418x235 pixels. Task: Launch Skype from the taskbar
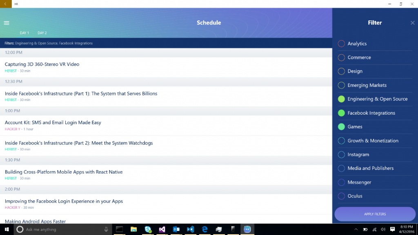[x=148, y=229]
